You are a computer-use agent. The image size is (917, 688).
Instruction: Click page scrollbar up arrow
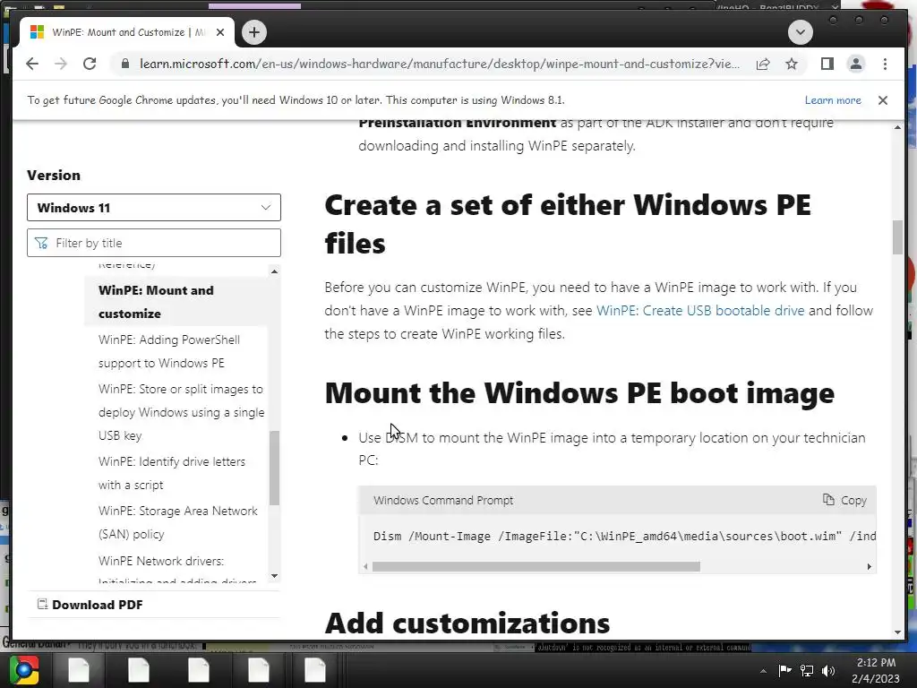coord(897,127)
